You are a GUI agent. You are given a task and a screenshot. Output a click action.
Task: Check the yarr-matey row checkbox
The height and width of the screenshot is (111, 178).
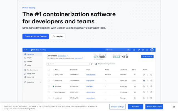(49, 86)
